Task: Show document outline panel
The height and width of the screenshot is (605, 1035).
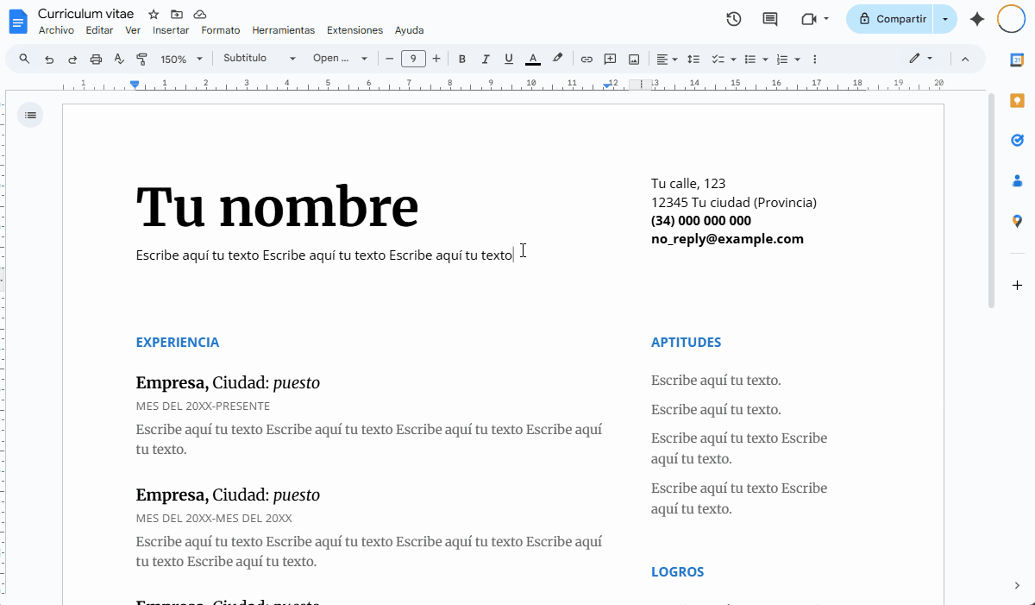Action: tap(30, 115)
